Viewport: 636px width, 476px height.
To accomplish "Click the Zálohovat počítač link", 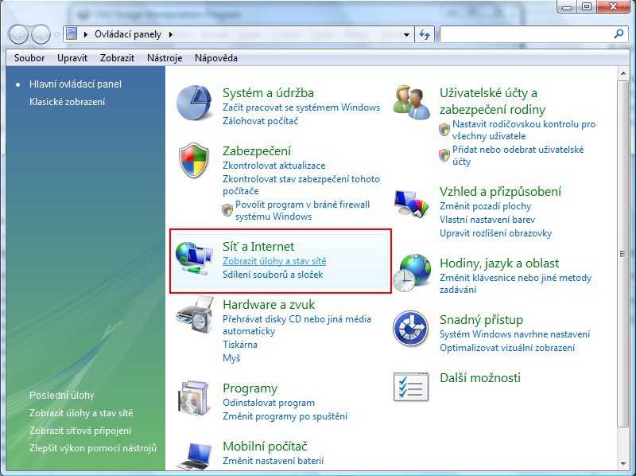I will click(x=261, y=121).
